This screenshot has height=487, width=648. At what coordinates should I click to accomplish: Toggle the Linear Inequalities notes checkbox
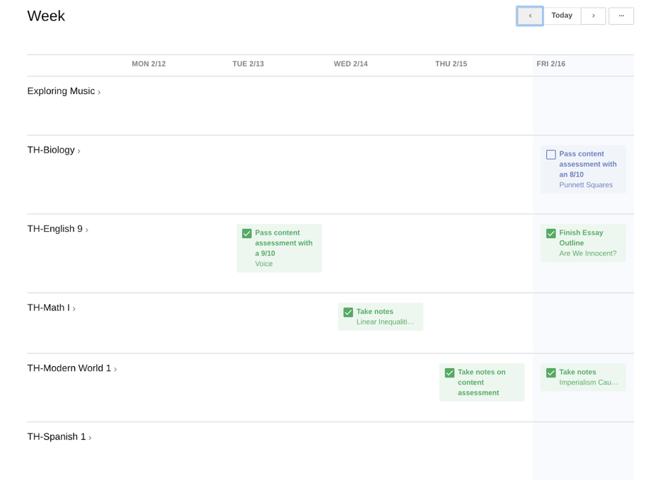pyautogui.click(x=348, y=312)
